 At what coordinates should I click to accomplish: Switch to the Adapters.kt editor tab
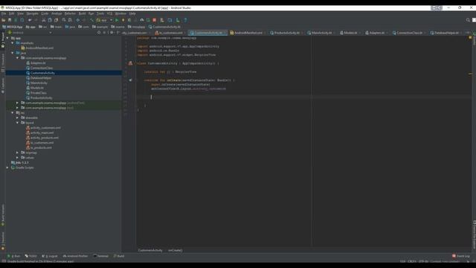pyautogui.click(x=377, y=33)
